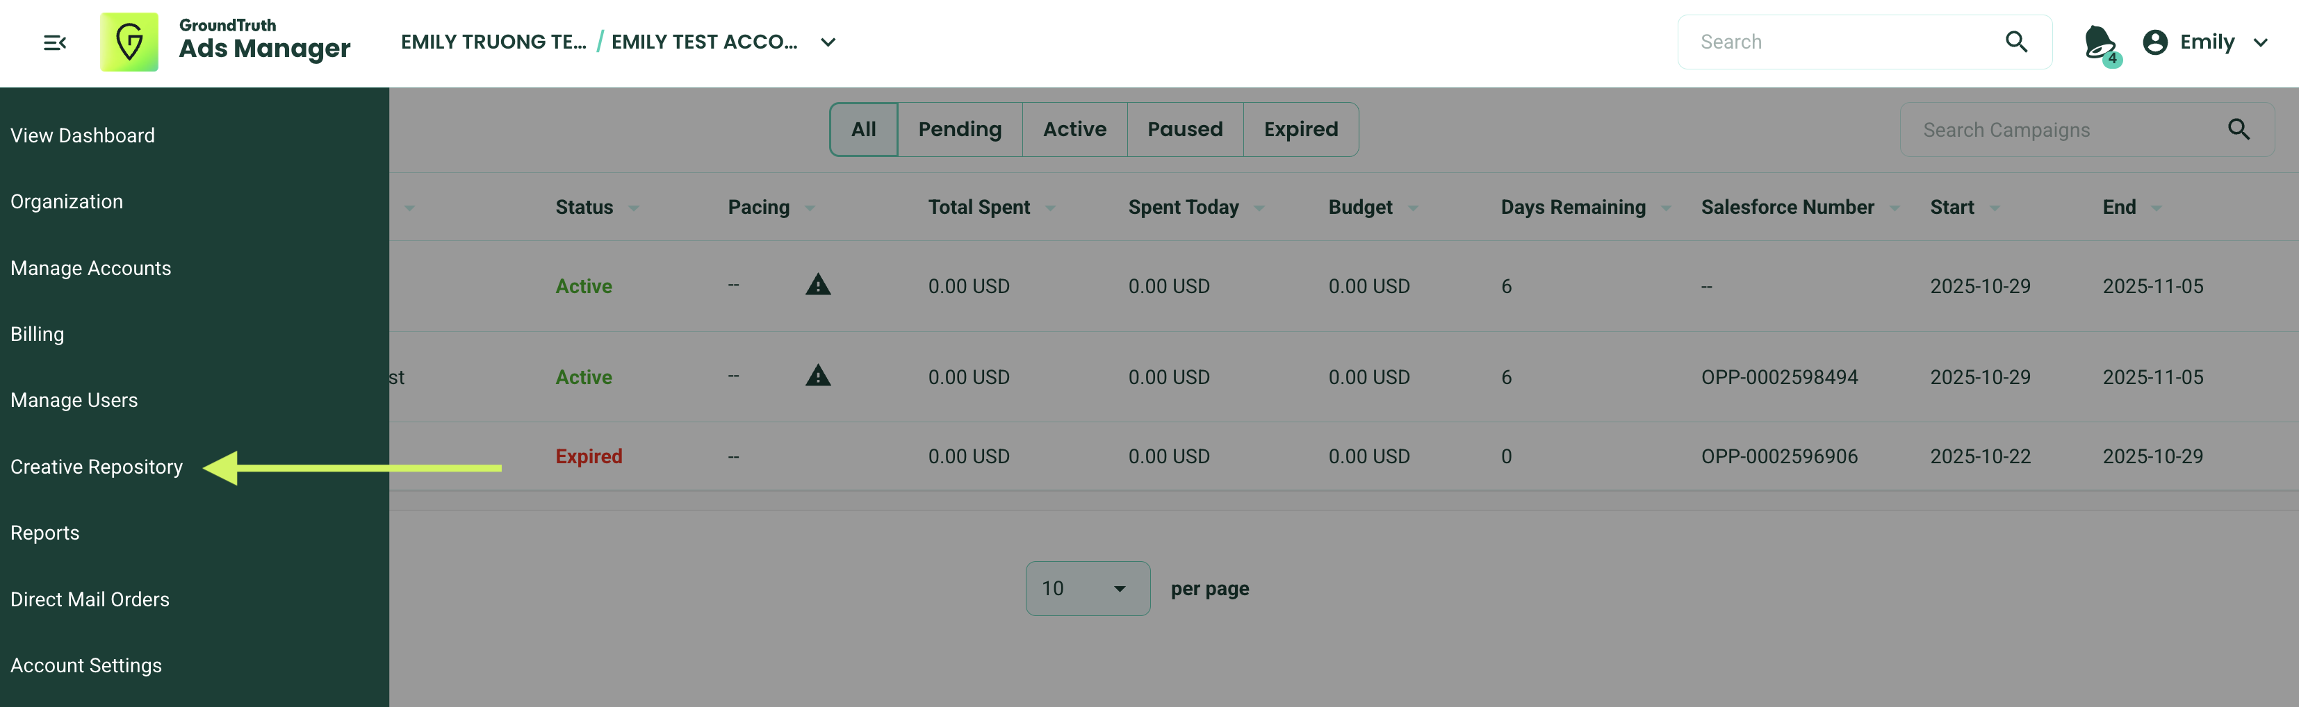Image resolution: width=2299 pixels, height=707 pixels.
Task: Open Creative Repository in the sidebar
Action: pyautogui.click(x=97, y=466)
